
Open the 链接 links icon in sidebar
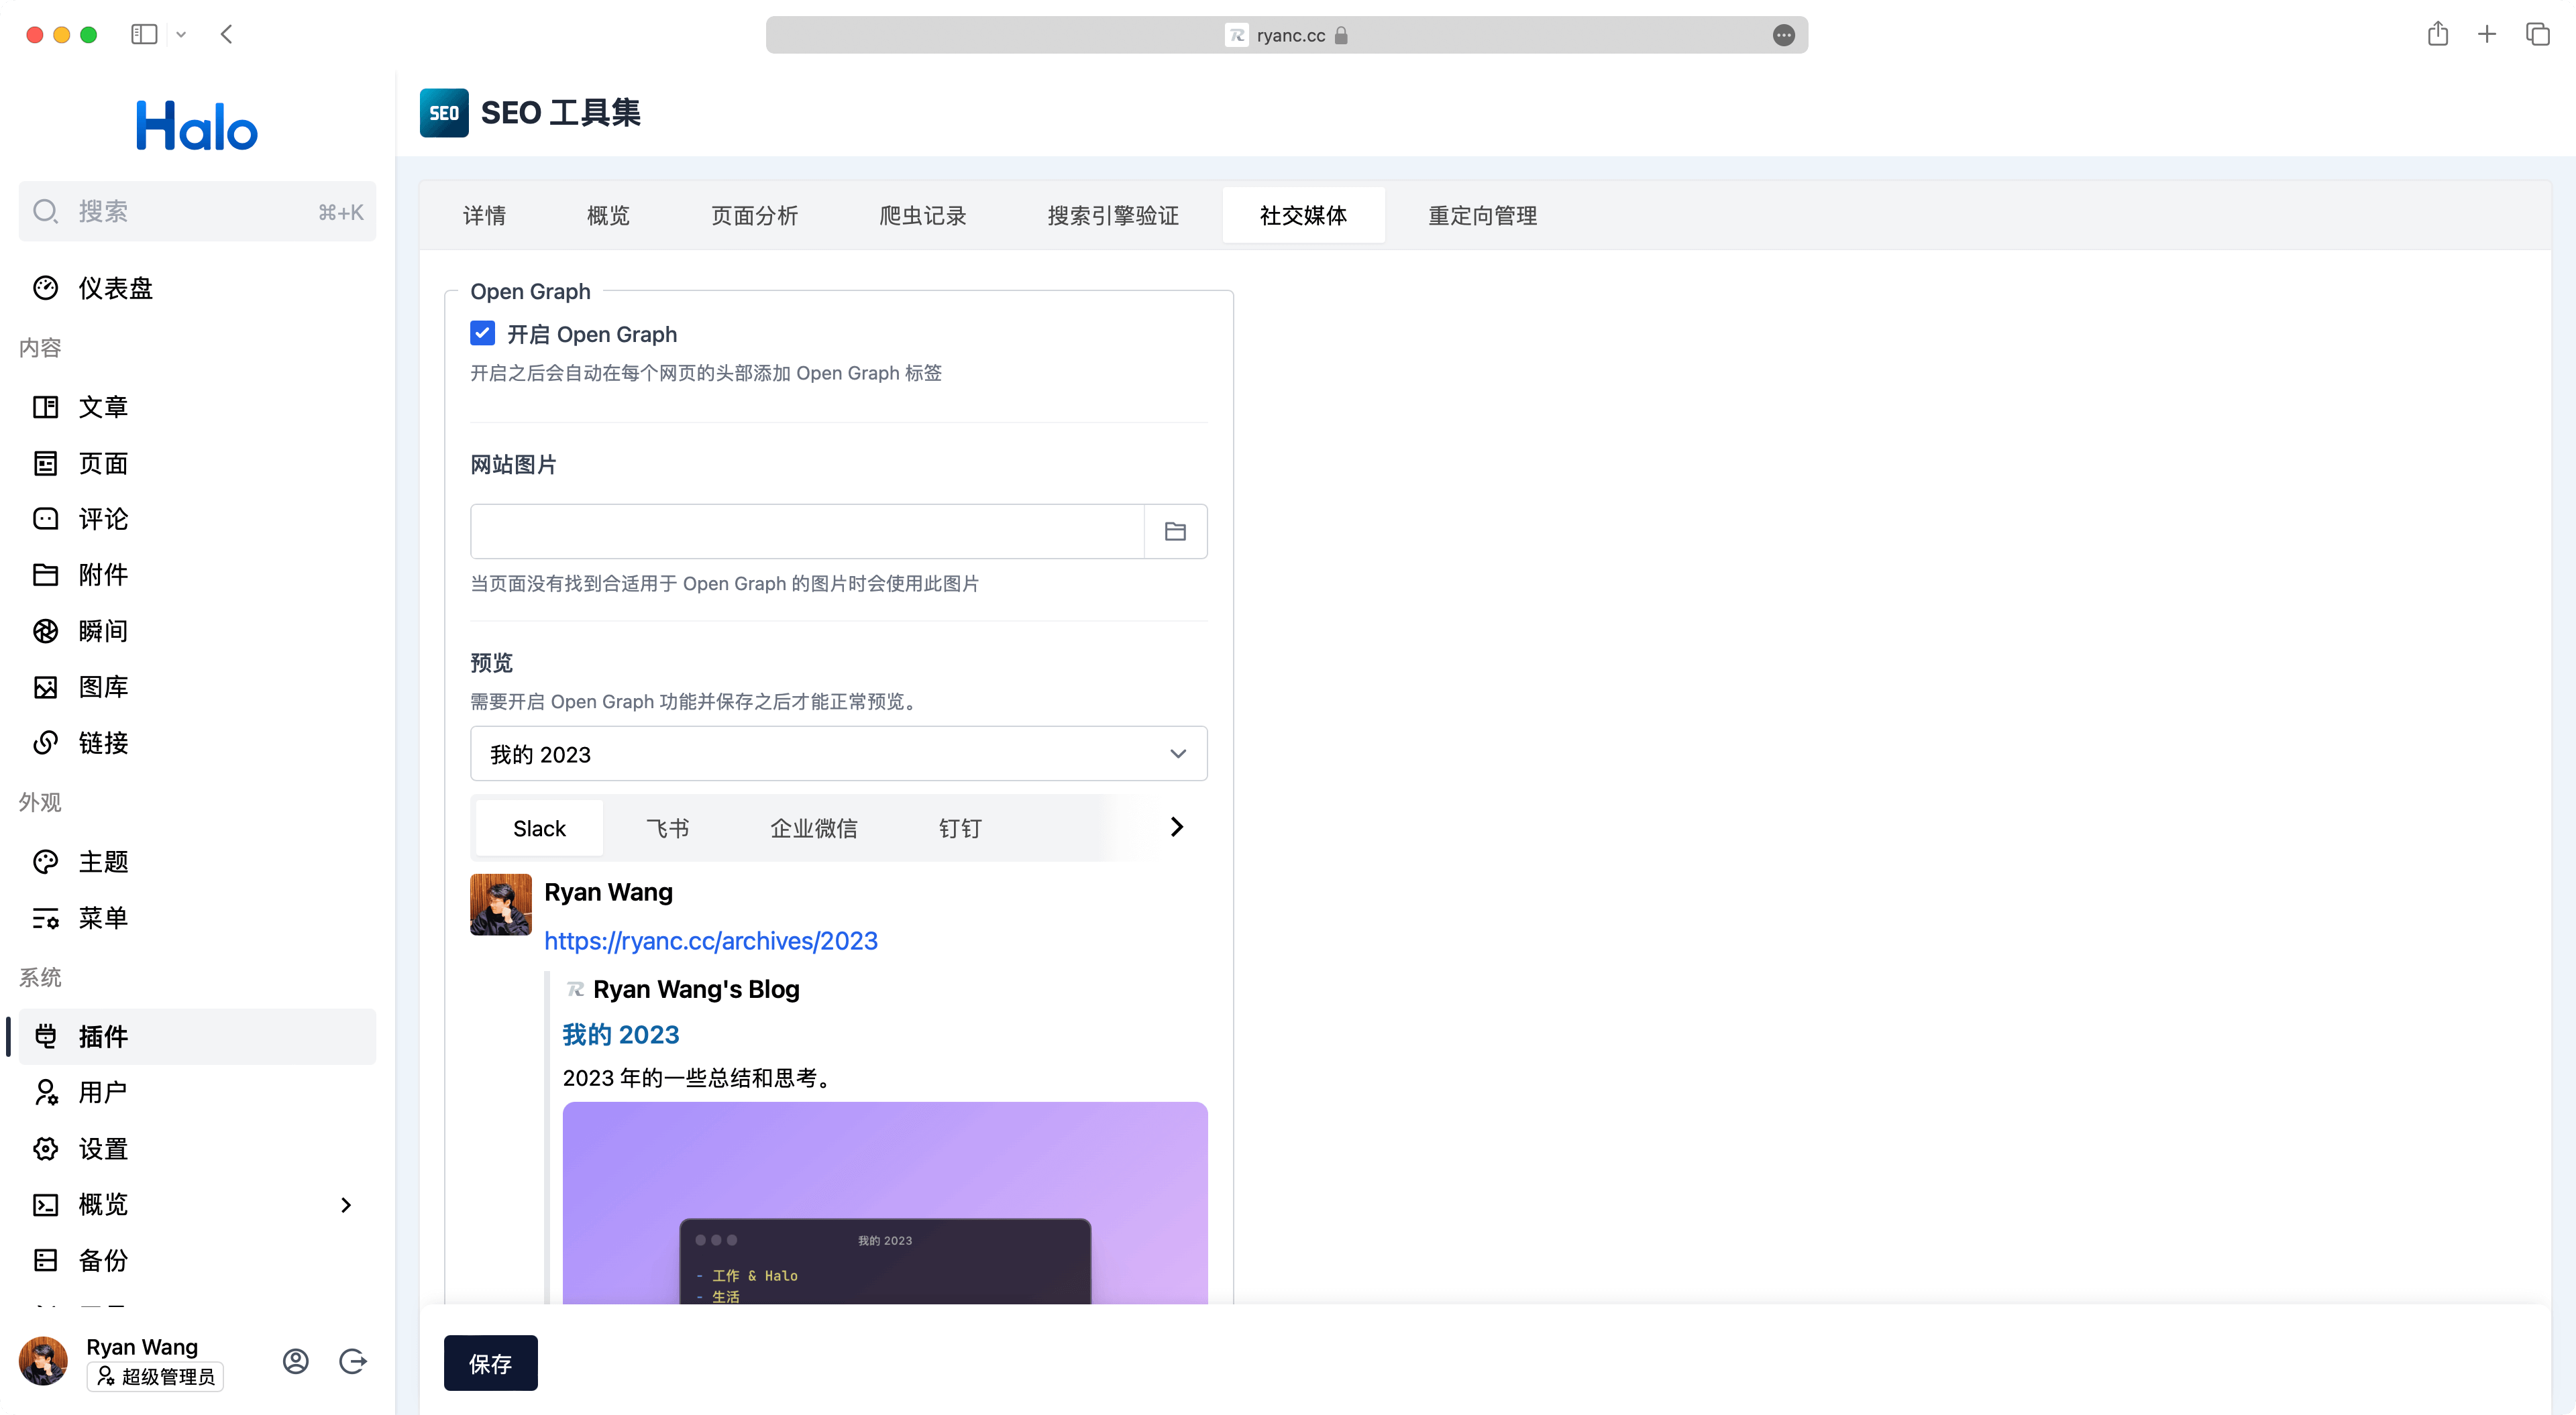[x=46, y=743]
